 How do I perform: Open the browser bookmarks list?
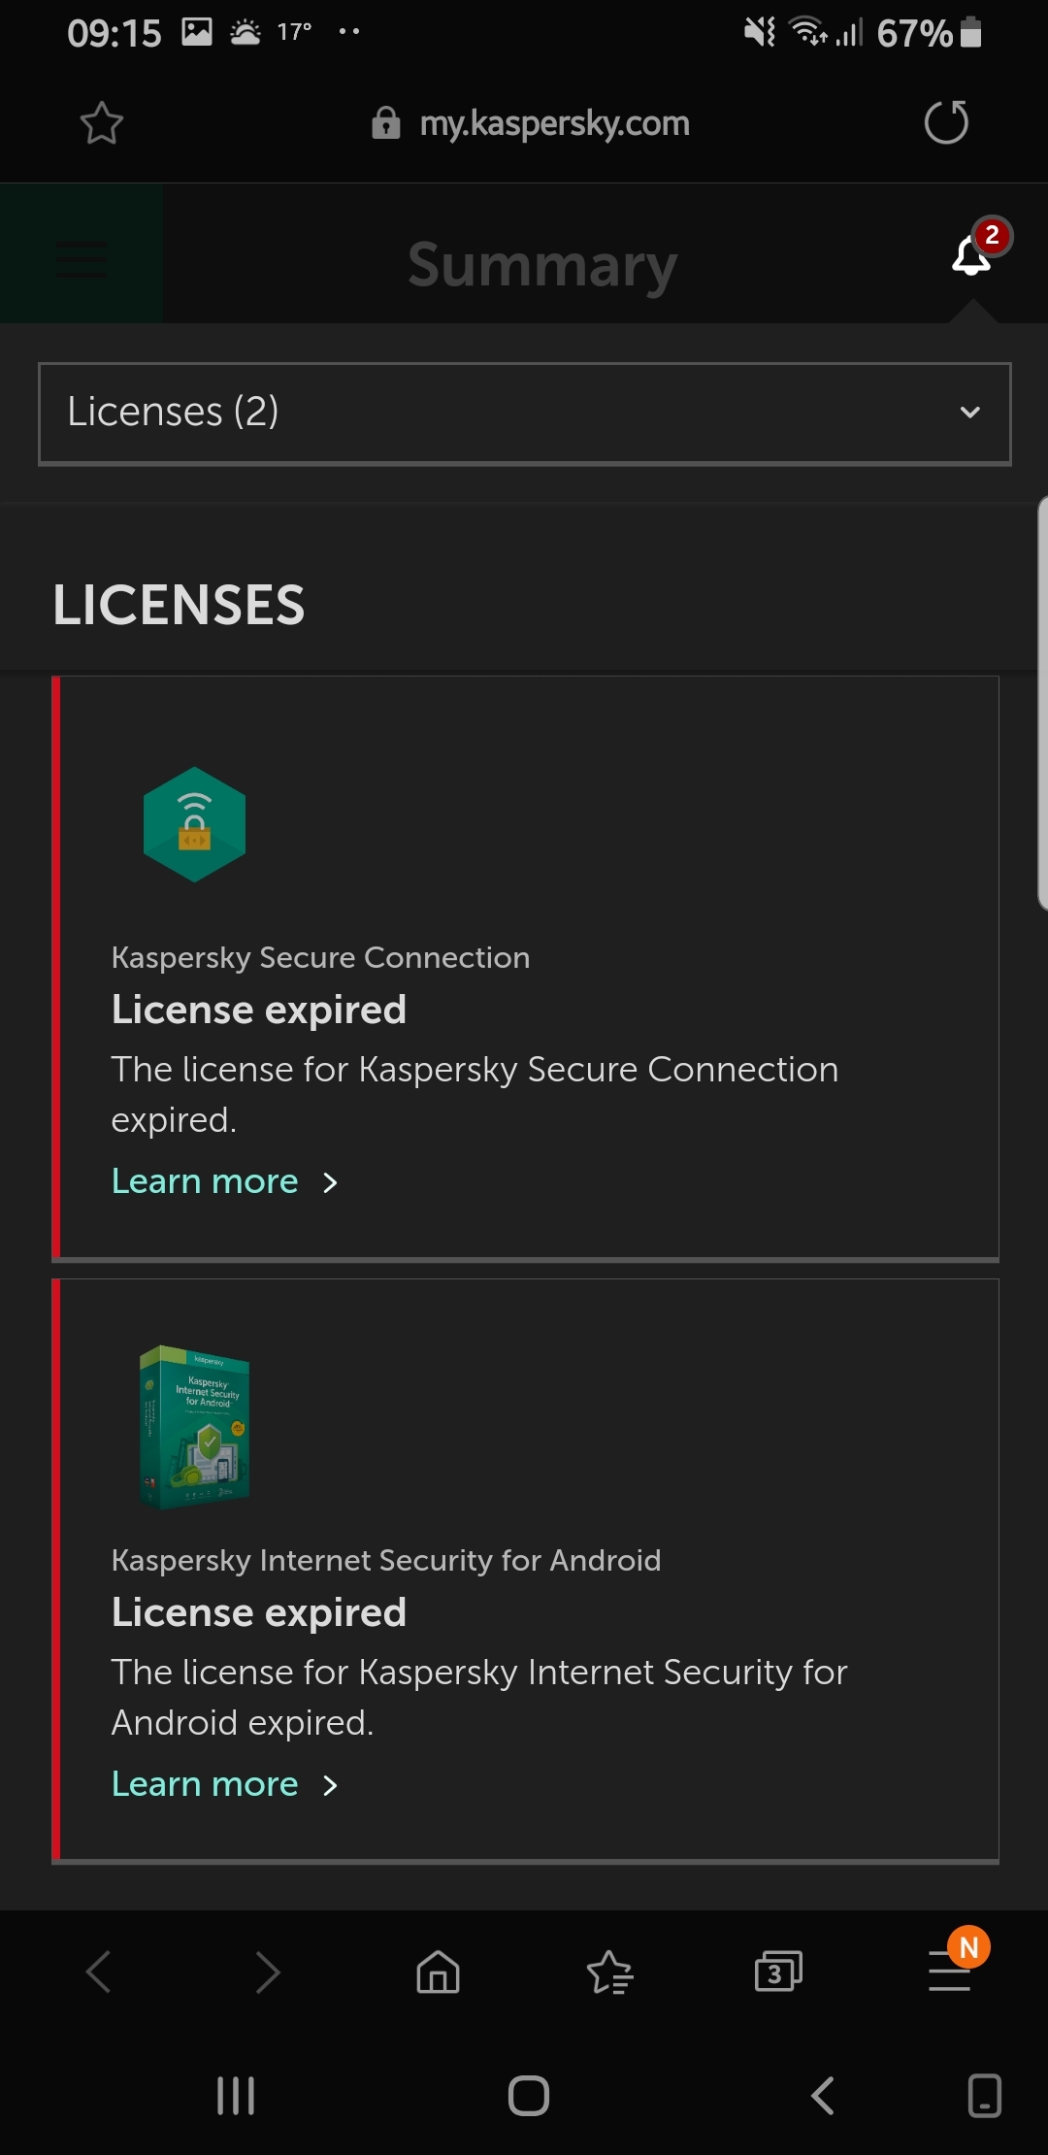[x=609, y=1972]
